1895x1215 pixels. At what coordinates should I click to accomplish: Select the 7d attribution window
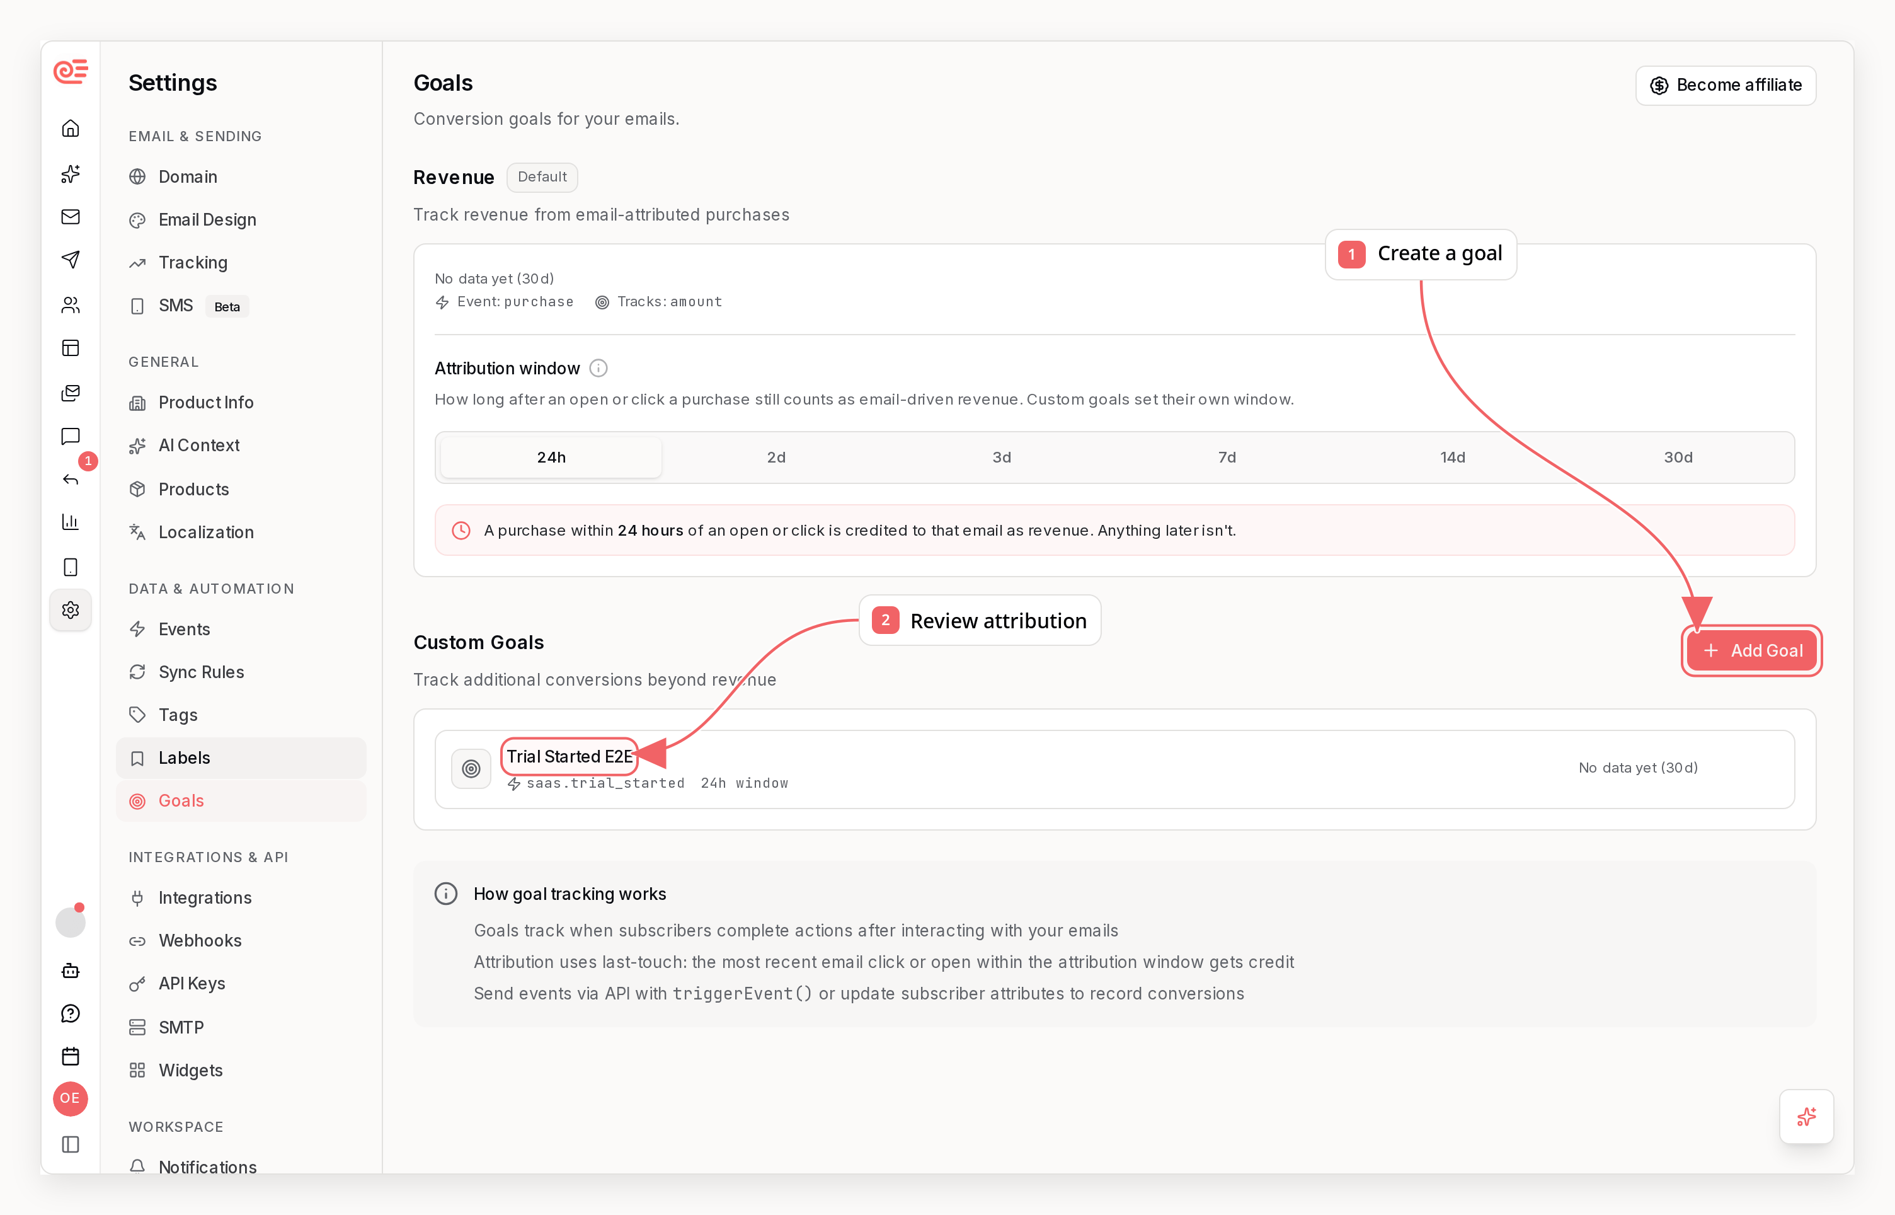click(x=1227, y=458)
